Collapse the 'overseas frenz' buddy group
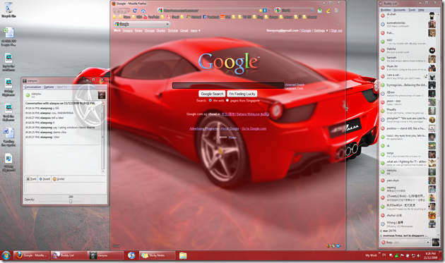Viewport: 445px width, 263px height. click(381, 236)
